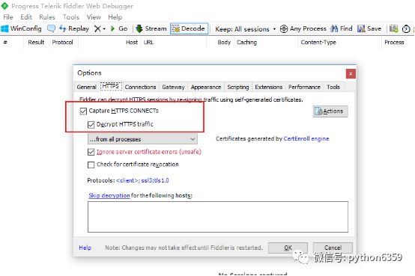Open the Help menu
Viewport: 415px width, 276px height.
point(115,17)
